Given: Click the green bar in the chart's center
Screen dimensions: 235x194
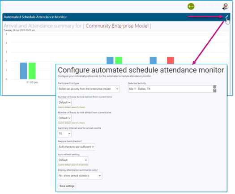Looking at the screenshot, I should 119,60.
